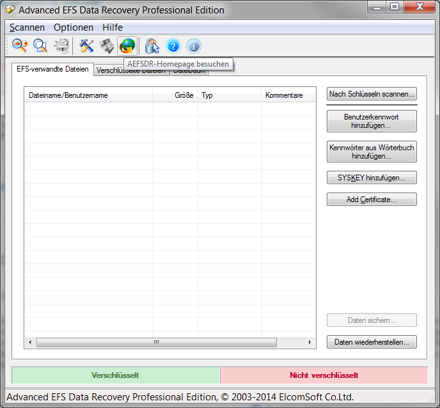Click the disk backup toolbar icon
Image resolution: width=440 pixels, height=408 pixels.
(x=107, y=45)
